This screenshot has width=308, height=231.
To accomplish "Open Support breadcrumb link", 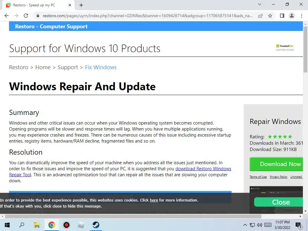I will 68,67.
